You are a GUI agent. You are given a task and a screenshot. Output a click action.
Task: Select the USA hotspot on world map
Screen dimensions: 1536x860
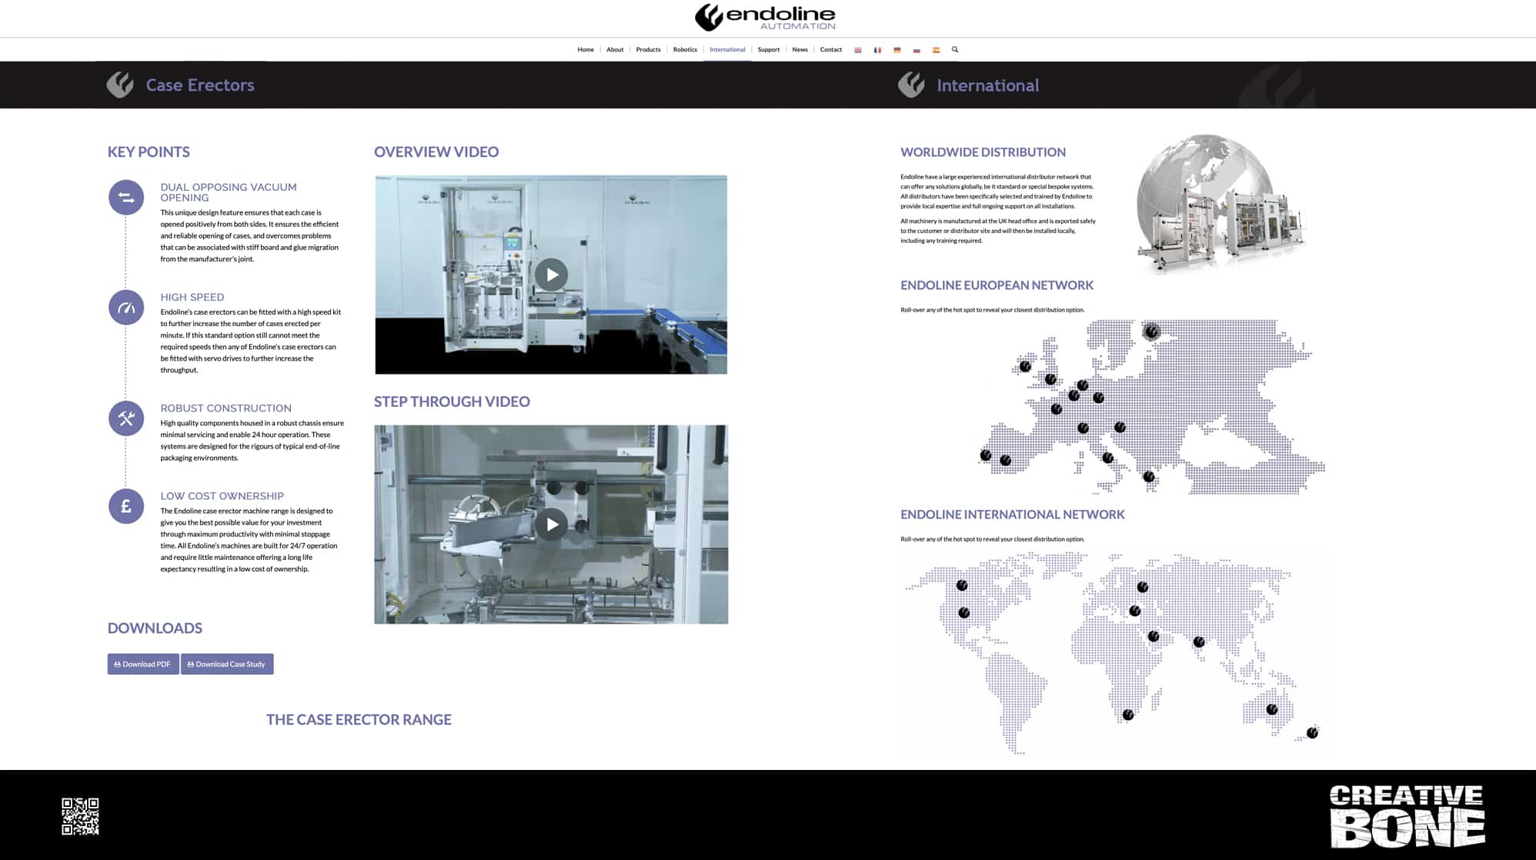pos(964,613)
